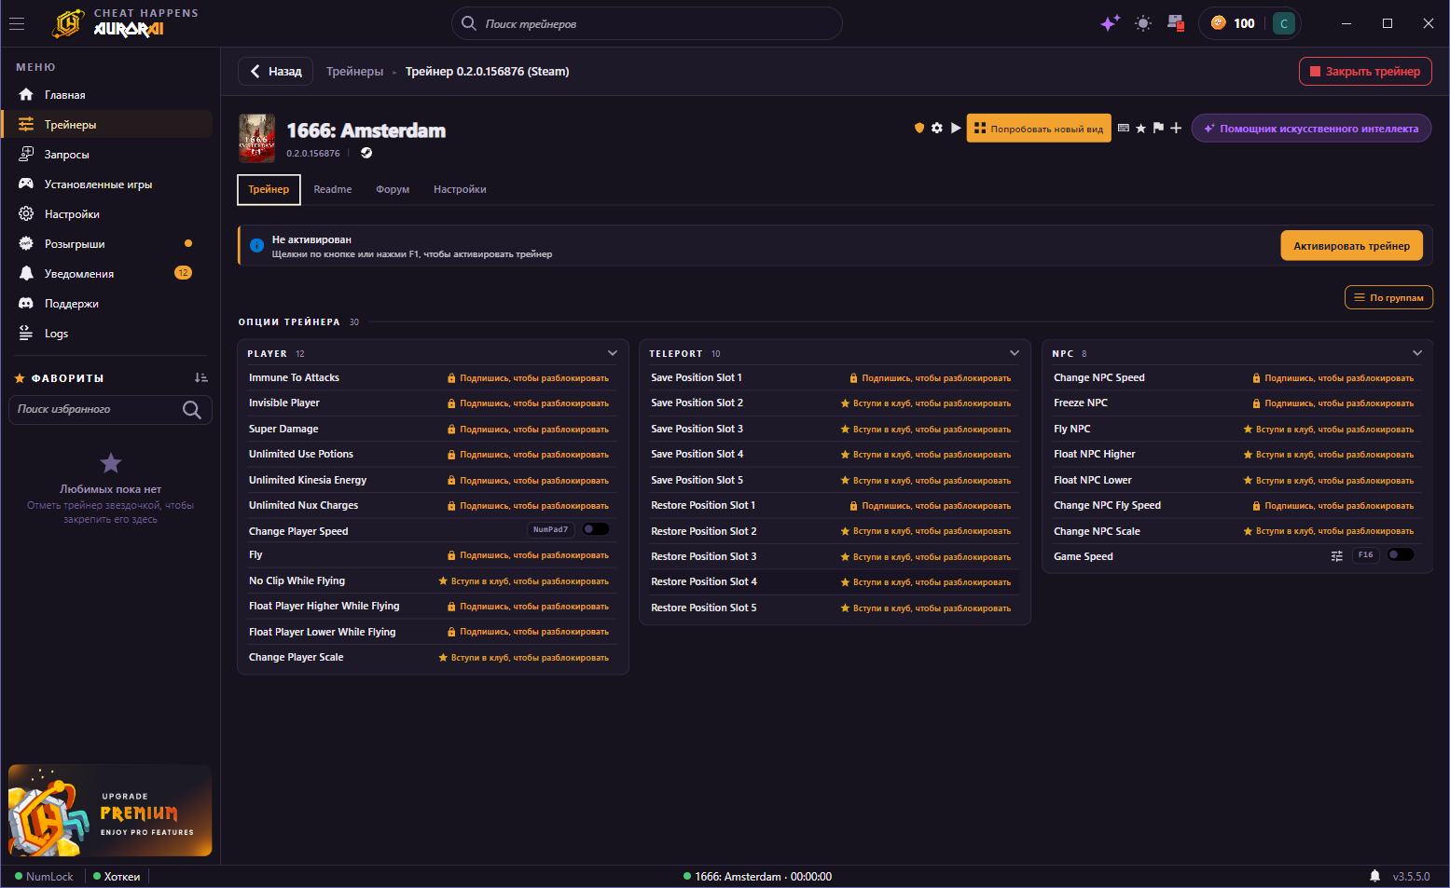The width and height of the screenshot is (1450, 888).
Task: Click the join-club link for No Clip While Flying
Action: coord(524,581)
